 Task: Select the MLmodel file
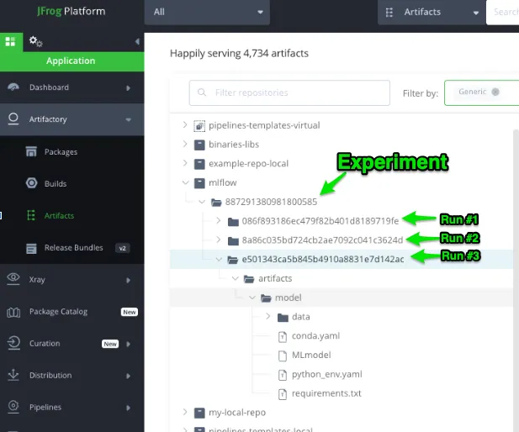tap(311, 356)
